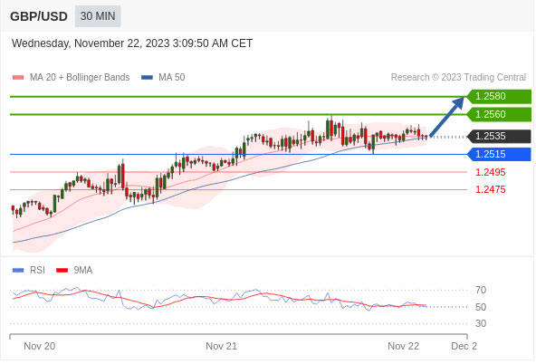The height and width of the screenshot is (364, 536).
Task: Toggle the MA 20 + Bollinger Bands legend
Action: (x=71, y=77)
